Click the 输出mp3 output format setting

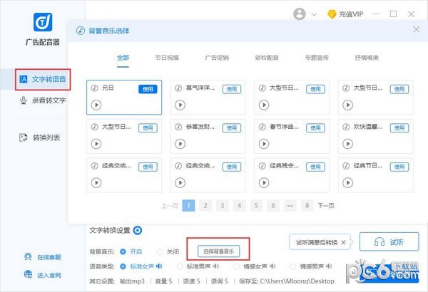coord(132,281)
